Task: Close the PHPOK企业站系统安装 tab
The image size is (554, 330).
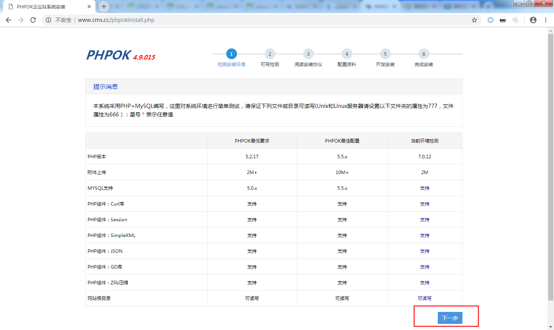Action: (89, 7)
